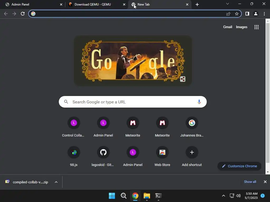Open the clock and date panel
Image resolution: width=270 pixels, height=202 pixels.
coord(251,196)
